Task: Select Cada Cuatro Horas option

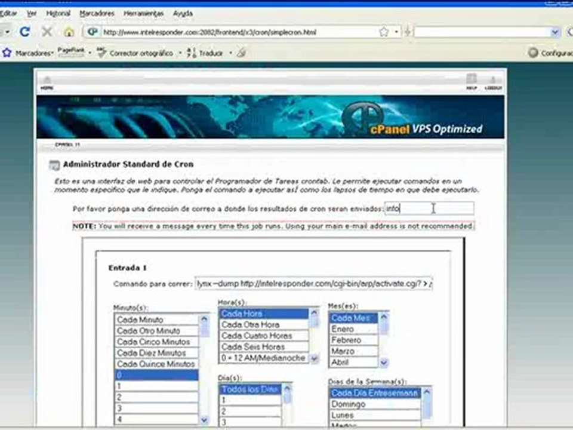Action: [264, 336]
